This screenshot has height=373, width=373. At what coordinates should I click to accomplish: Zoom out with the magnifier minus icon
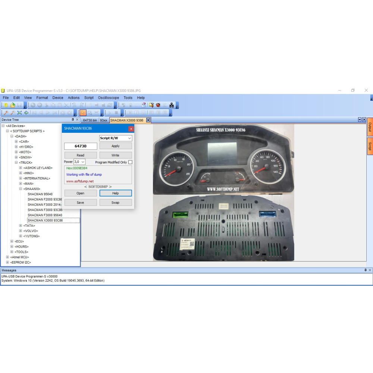point(13,113)
